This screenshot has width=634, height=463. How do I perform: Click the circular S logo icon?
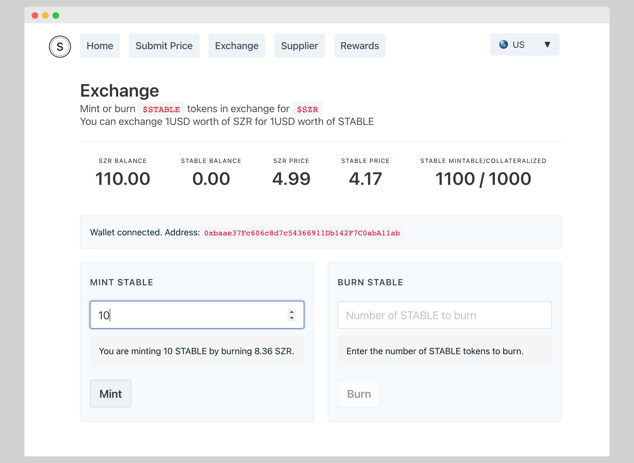pyautogui.click(x=60, y=46)
